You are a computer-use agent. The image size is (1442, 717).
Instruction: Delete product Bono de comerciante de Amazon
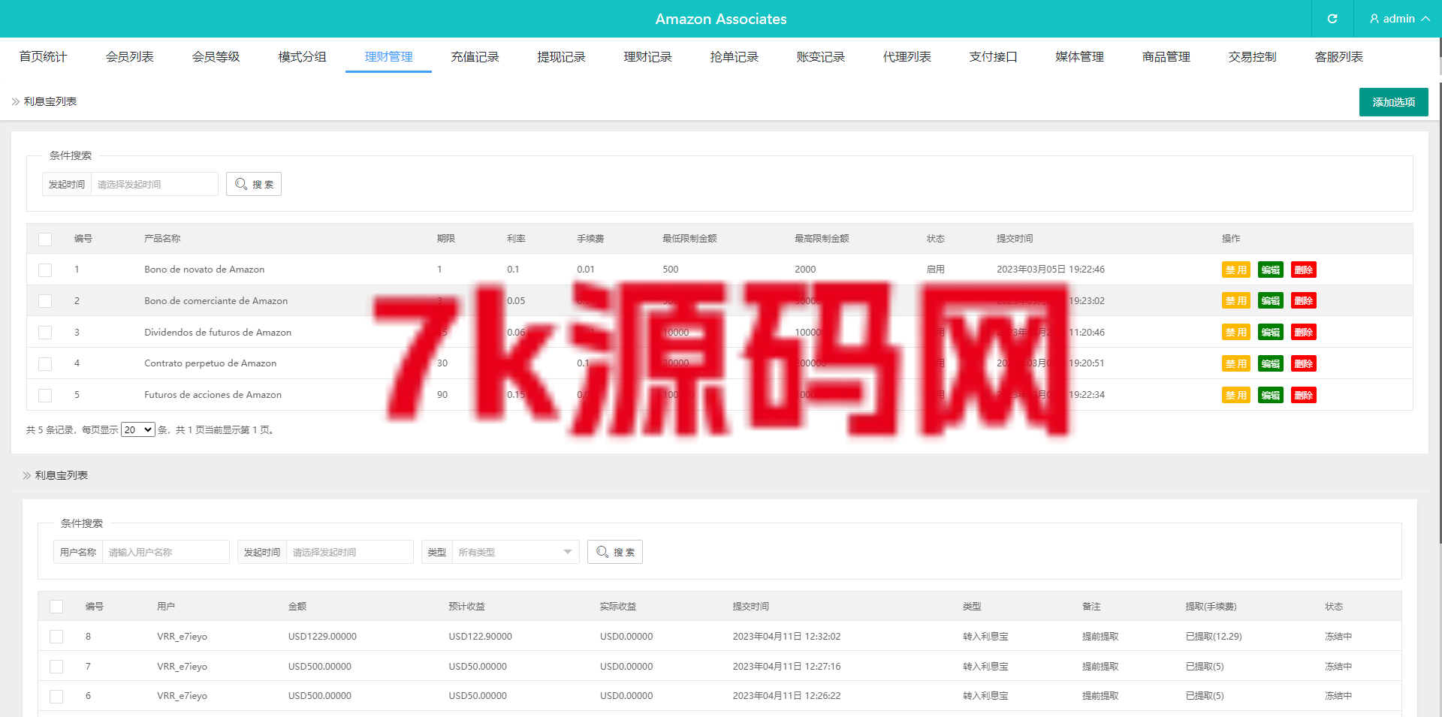[1304, 300]
